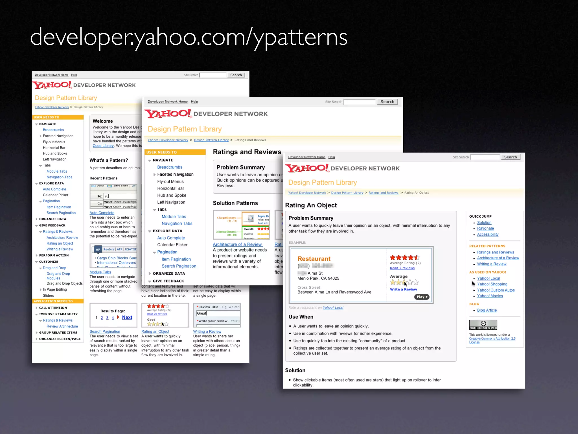Open Architecture of a Review pattern thumbnail
The width and height of the screenshot is (578, 434).
[241, 225]
